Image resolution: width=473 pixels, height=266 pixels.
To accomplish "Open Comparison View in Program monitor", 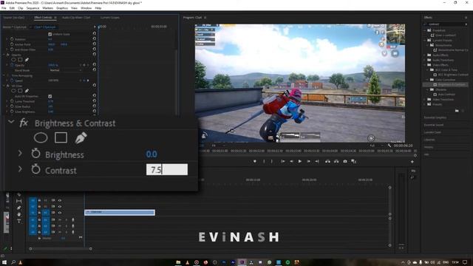I will [354, 161].
